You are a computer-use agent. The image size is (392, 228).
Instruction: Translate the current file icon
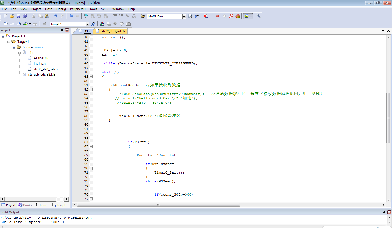[5, 24]
